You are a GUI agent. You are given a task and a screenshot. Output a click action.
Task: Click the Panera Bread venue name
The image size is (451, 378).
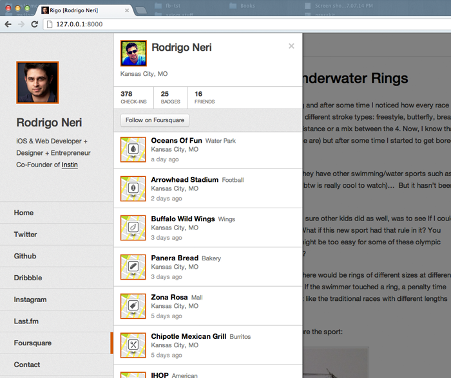coord(175,258)
